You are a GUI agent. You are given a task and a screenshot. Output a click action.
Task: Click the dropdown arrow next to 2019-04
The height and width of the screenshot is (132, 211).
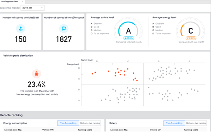[x=42, y=8]
